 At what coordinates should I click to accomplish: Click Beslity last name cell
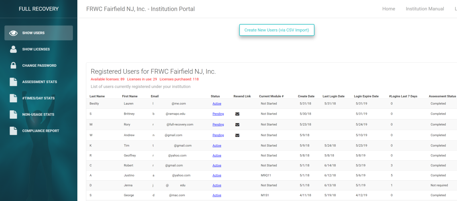(x=94, y=103)
